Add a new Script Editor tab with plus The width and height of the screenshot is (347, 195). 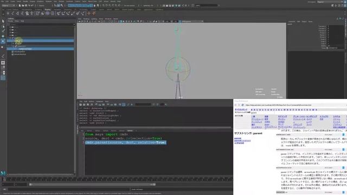point(136,131)
